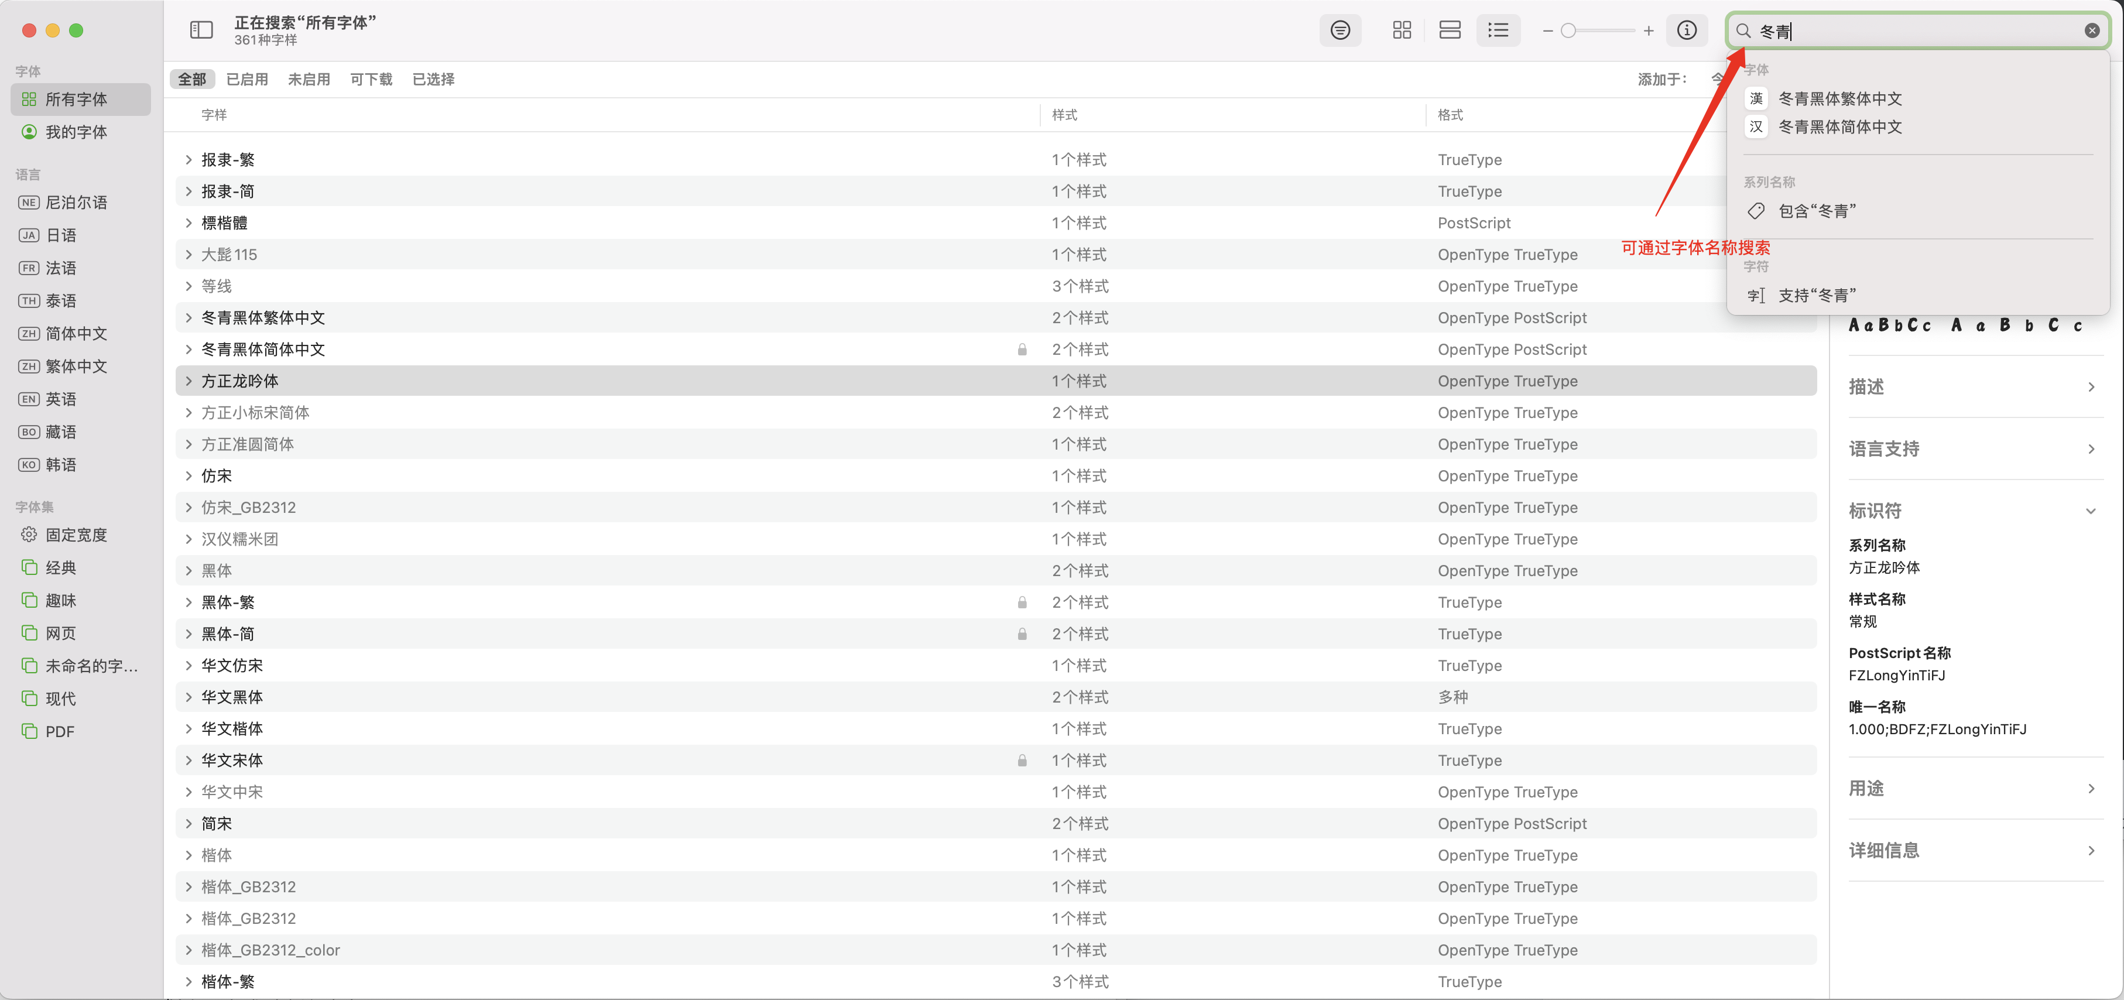Screen dimensions: 2124x1000
Task: Switch to sample rows view icon
Action: tap(1450, 30)
